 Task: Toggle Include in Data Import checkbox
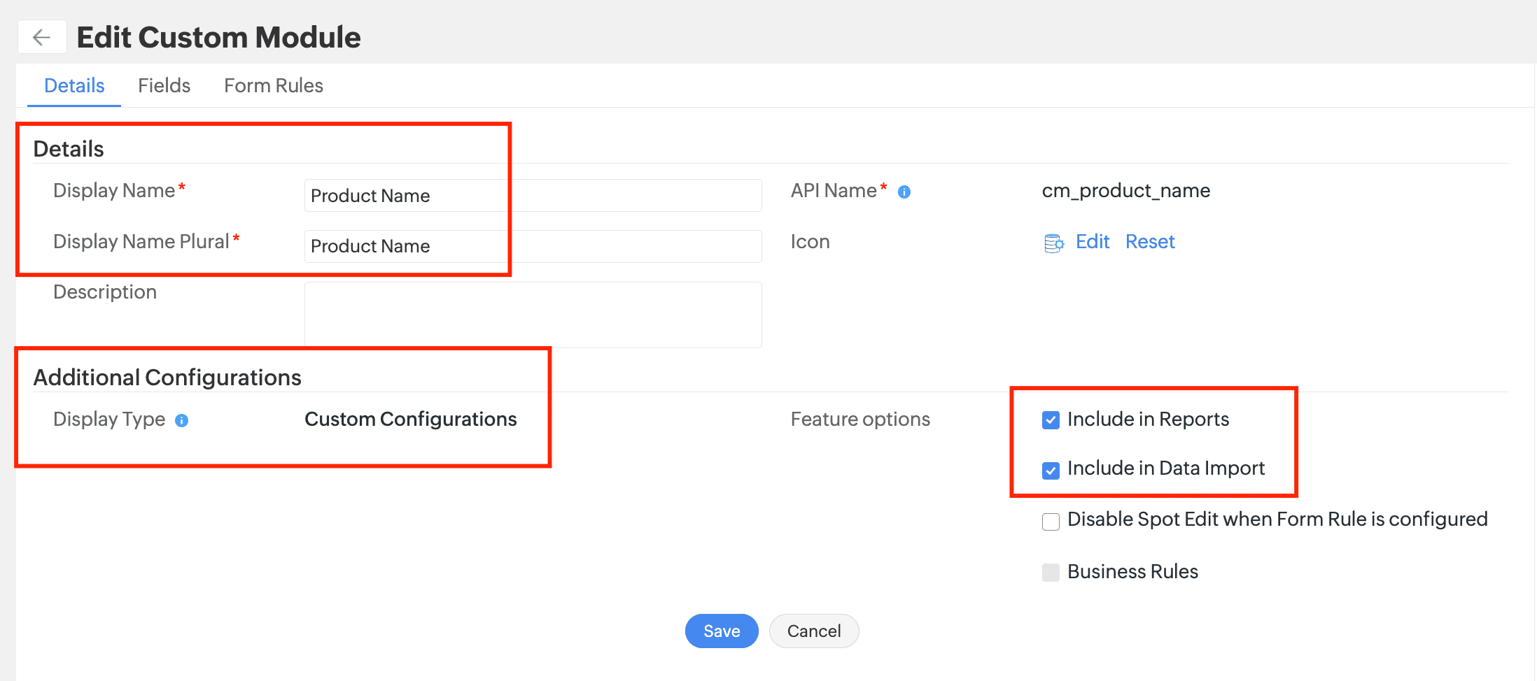point(1051,471)
